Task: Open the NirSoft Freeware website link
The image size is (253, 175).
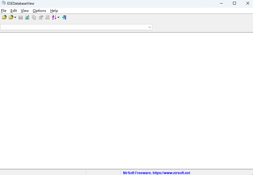Action: (x=156, y=173)
